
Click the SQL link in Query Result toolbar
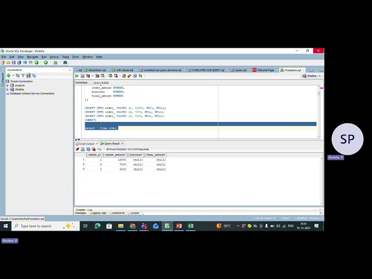pos(99,149)
